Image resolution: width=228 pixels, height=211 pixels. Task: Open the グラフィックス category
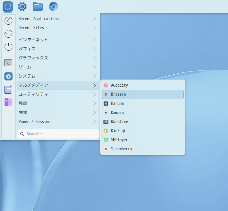point(58,58)
